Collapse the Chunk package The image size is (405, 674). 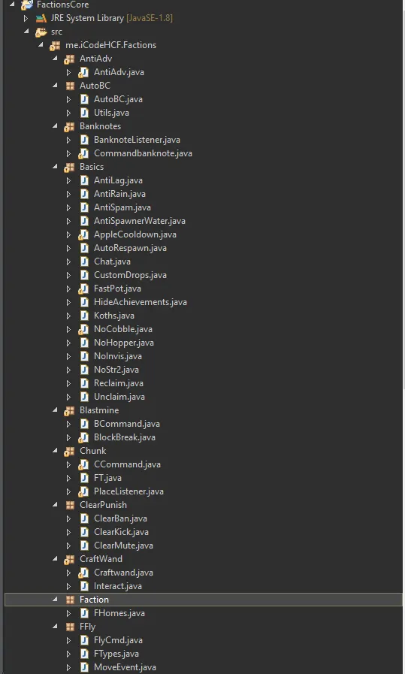[x=55, y=451]
